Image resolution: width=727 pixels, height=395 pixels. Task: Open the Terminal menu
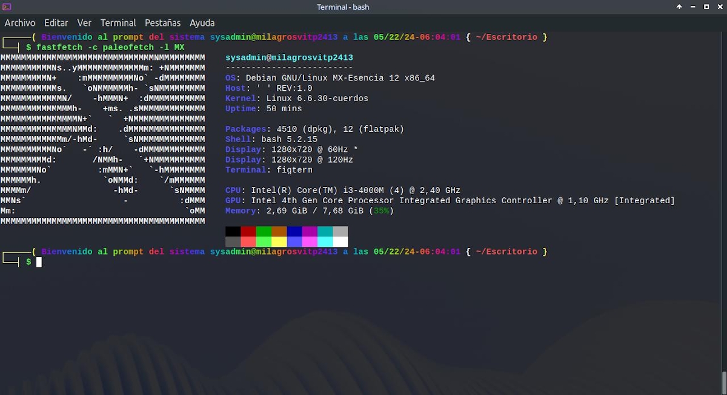[118, 22]
